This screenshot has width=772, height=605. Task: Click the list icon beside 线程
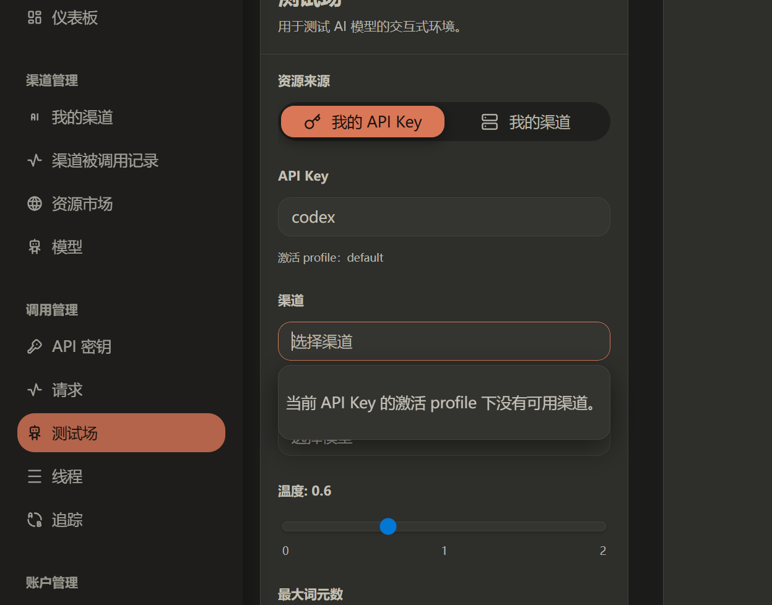tap(35, 476)
